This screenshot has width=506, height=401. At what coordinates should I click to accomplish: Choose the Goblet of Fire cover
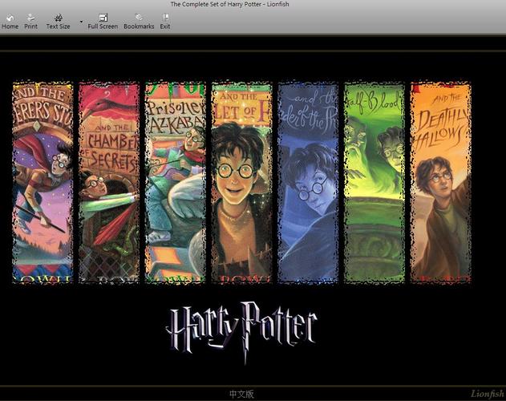point(241,183)
